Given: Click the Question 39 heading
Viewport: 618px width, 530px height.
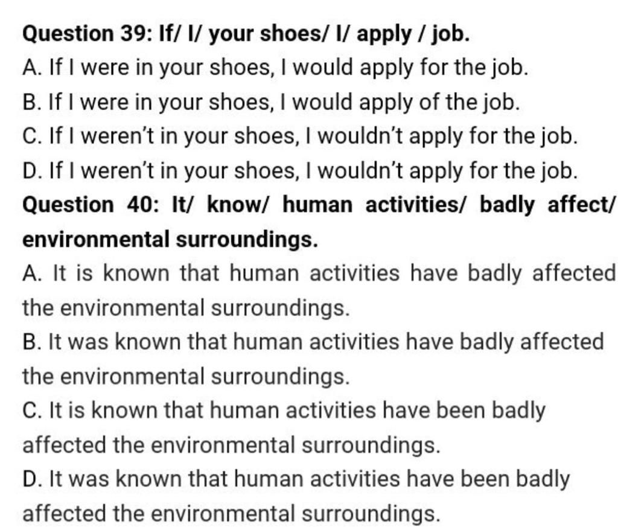Looking at the screenshot, I should (x=246, y=34).
